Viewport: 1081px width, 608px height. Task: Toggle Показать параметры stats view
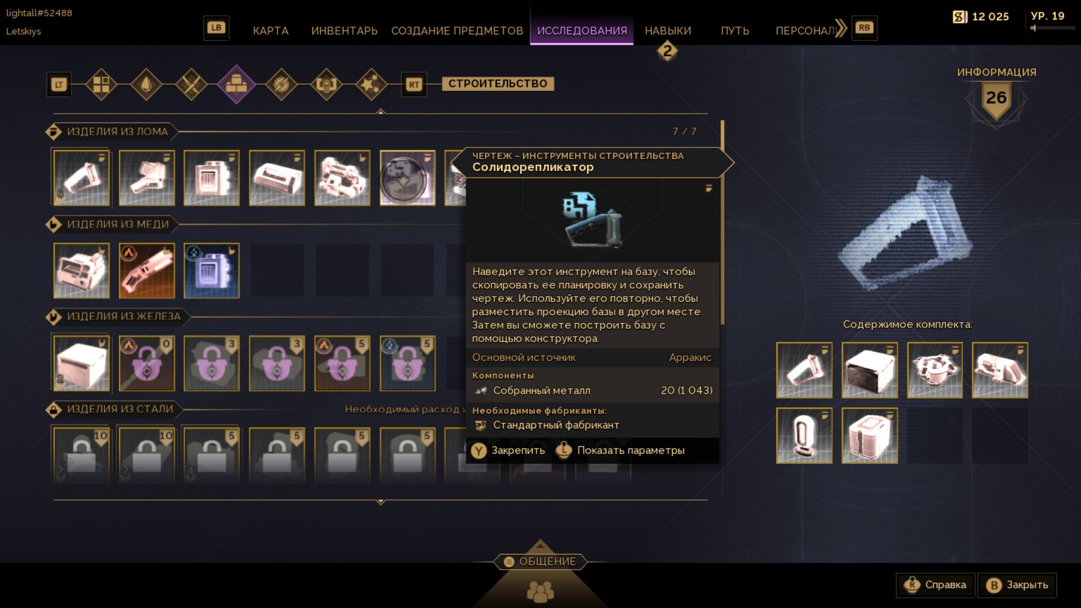pos(620,450)
